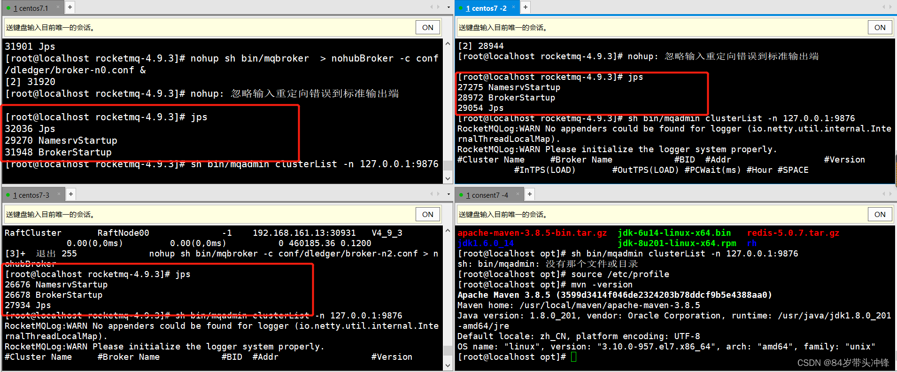Click the scroll-down arrow in the centos7.1 terminal
This screenshot has height=372, width=897.
point(448,178)
